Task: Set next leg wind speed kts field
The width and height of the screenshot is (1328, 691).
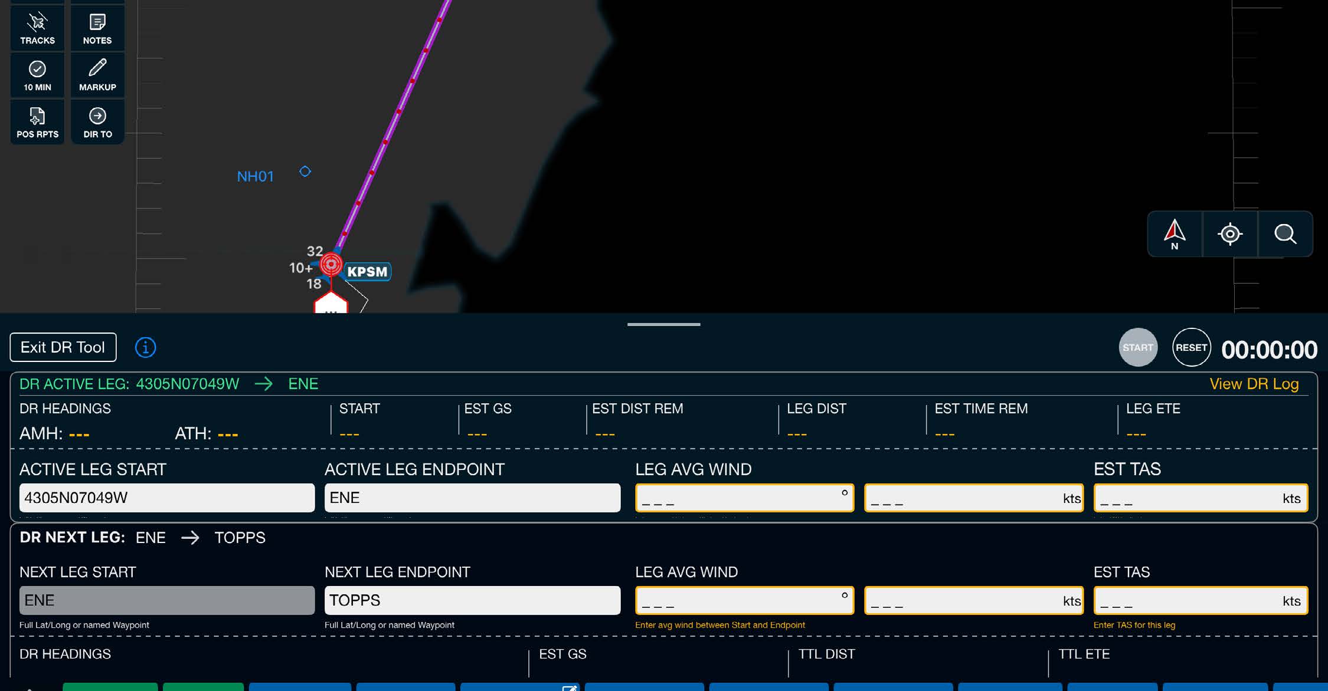Action: (x=974, y=600)
